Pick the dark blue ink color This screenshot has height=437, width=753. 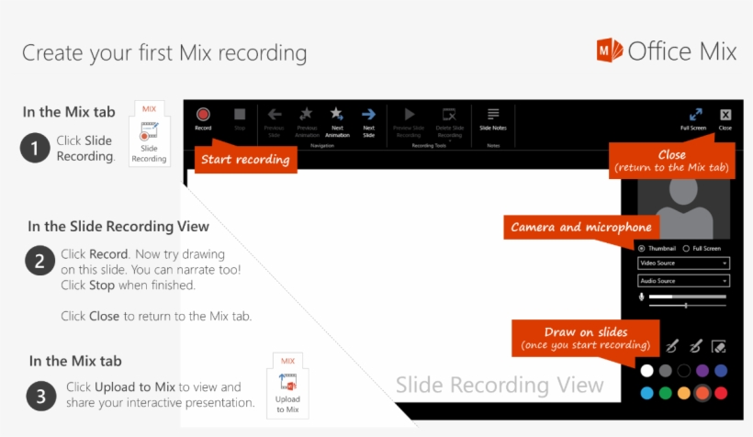click(x=721, y=371)
